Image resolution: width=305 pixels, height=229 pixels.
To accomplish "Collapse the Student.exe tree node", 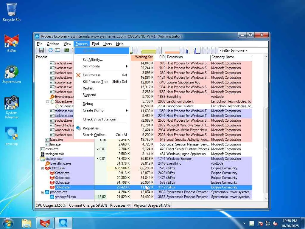I will 47,102.
